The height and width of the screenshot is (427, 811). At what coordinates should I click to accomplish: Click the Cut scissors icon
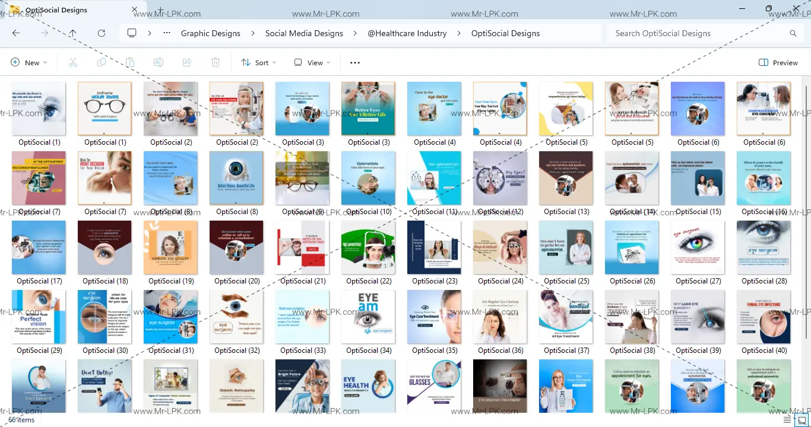73,62
